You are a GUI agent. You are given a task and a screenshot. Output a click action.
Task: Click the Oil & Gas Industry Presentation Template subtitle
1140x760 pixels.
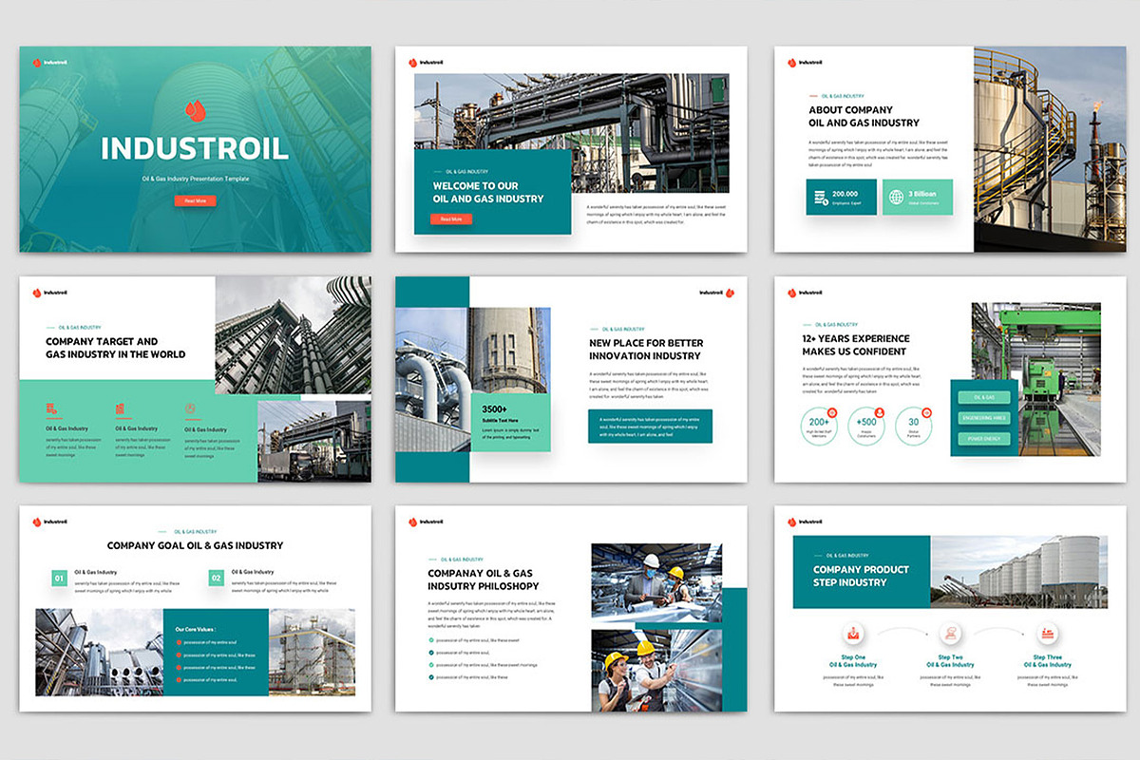195,179
